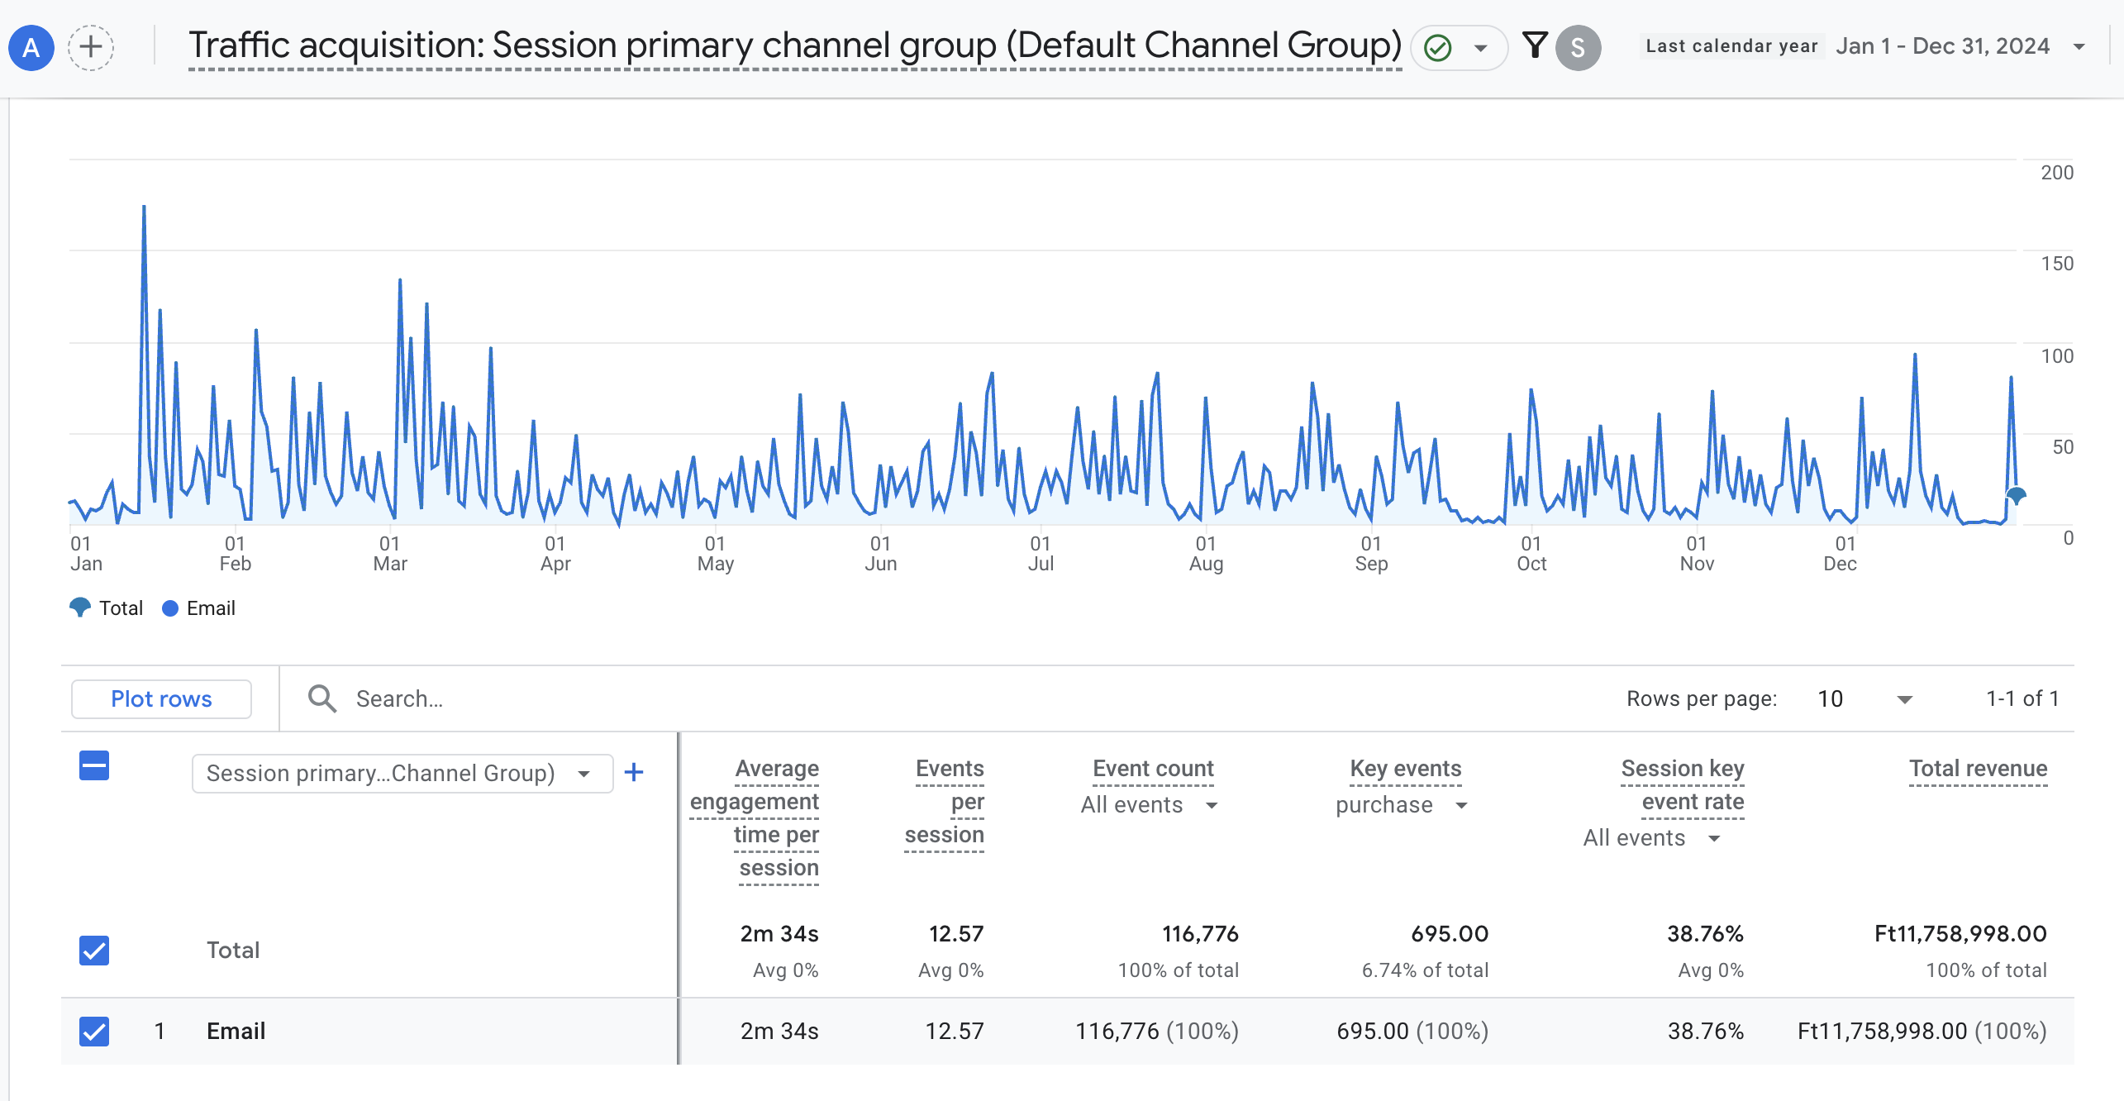The width and height of the screenshot is (2124, 1101).
Task: Uncheck the Email row checkbox
Action: click(94, 1032)
